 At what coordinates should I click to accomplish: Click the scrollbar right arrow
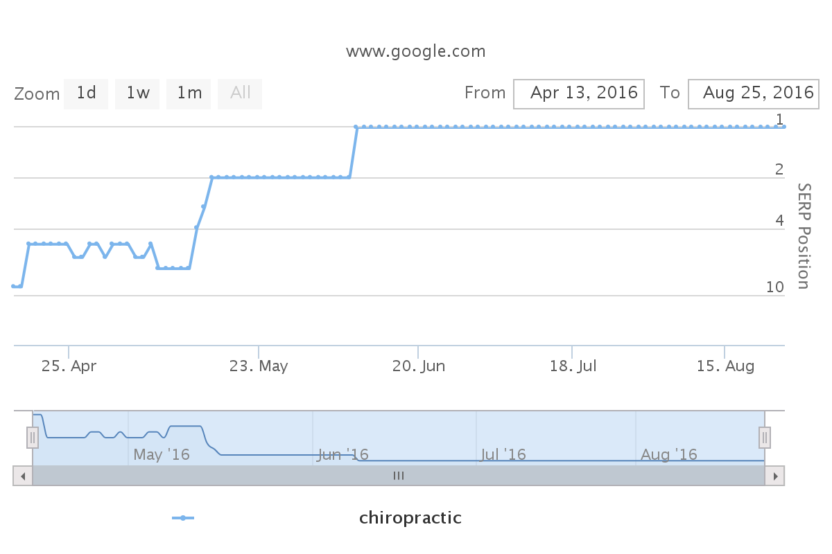[774, 476]
